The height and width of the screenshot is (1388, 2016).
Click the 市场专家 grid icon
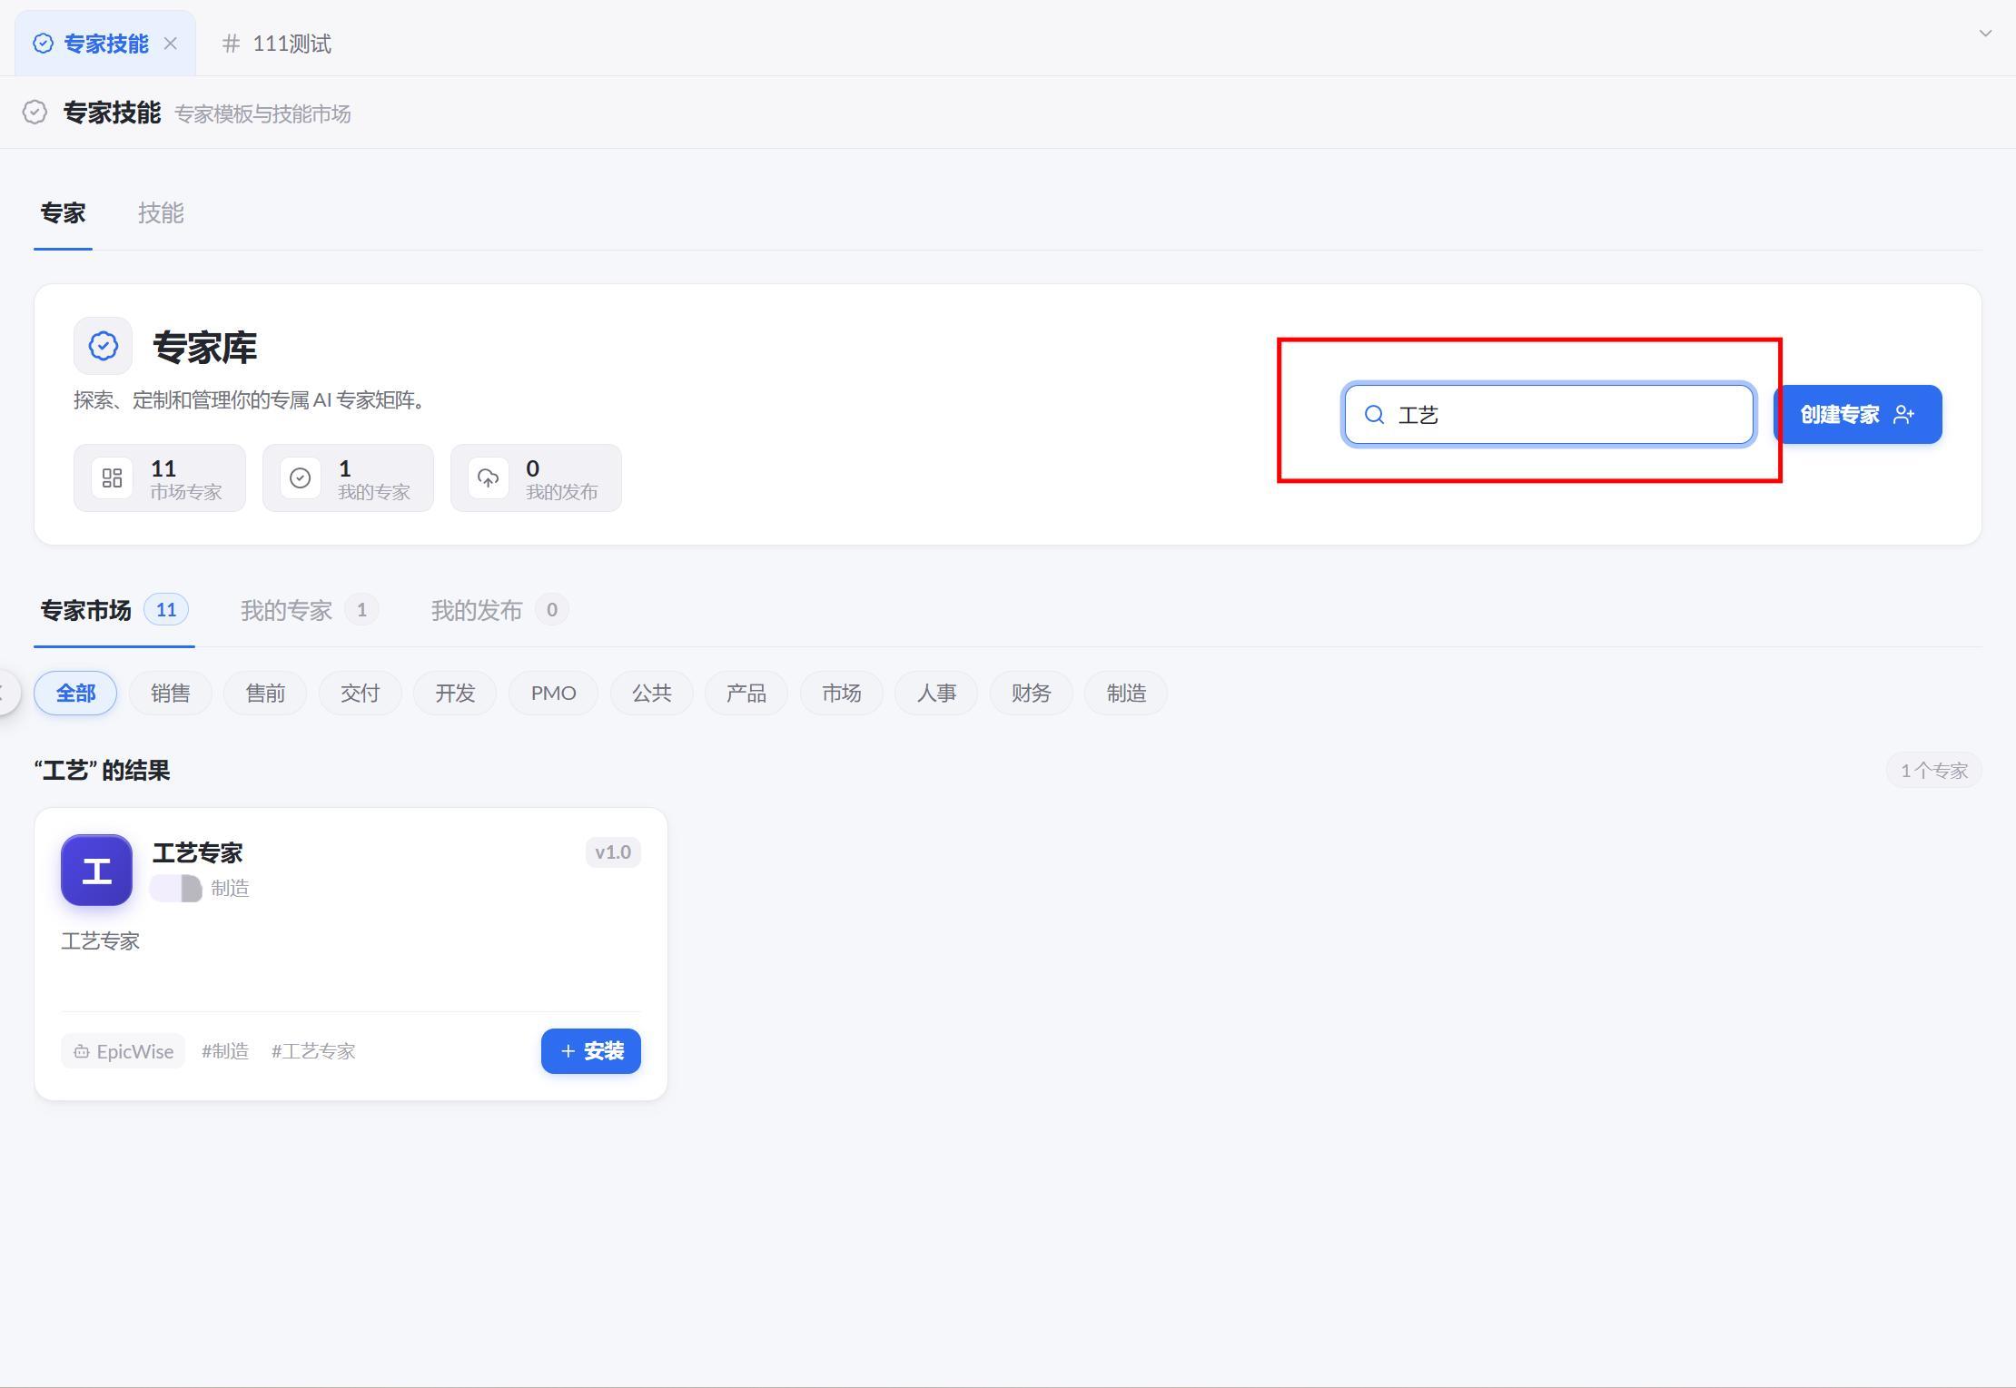[112, 478]
